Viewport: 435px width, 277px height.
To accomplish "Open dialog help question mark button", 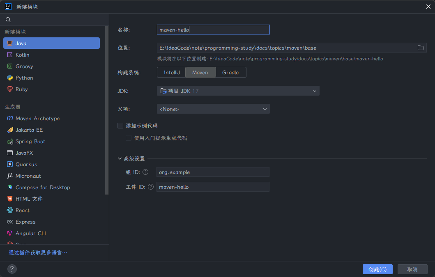I will pos(12,269).
